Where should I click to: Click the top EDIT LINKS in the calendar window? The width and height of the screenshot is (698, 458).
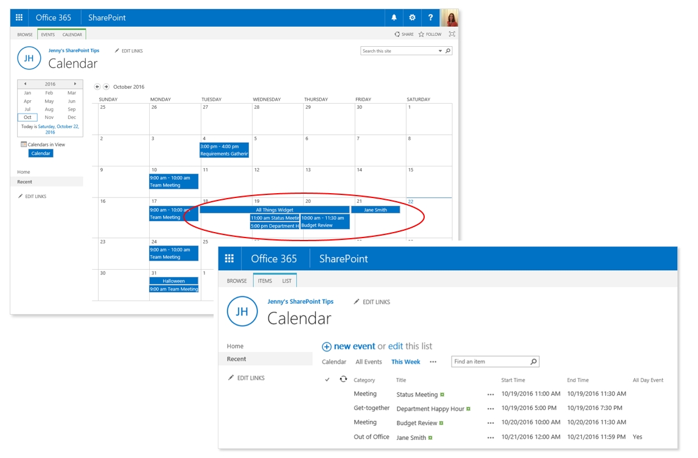(129, 51)
